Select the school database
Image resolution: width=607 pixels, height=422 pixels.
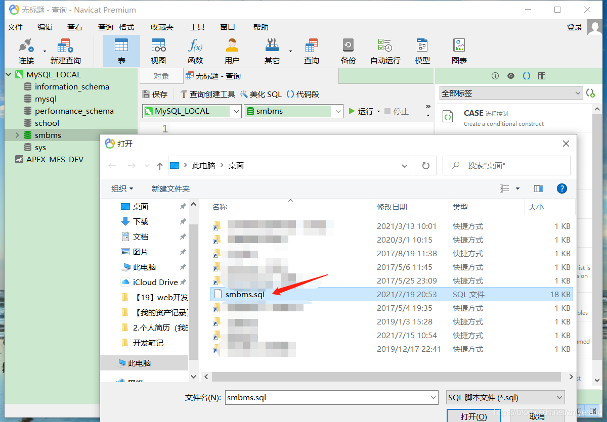47,123
